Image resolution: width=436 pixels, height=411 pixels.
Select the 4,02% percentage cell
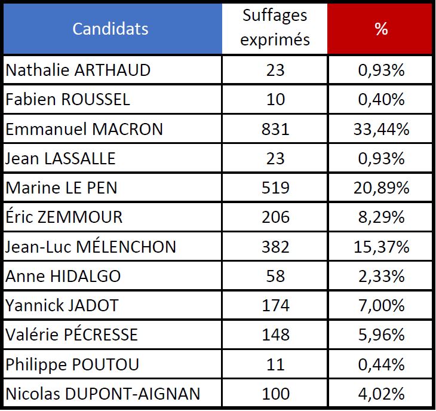coord(381,394)
